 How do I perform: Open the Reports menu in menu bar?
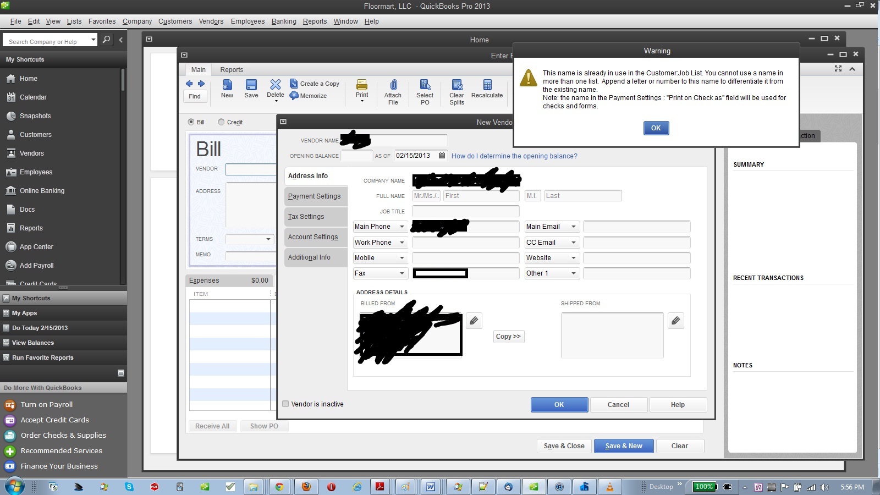[315, 21]
